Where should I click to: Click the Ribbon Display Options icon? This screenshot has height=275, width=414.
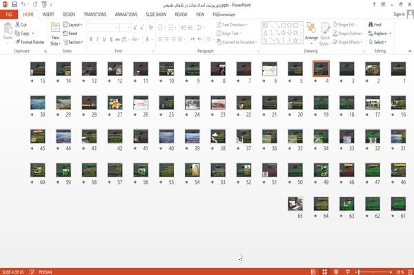(383, 5)
